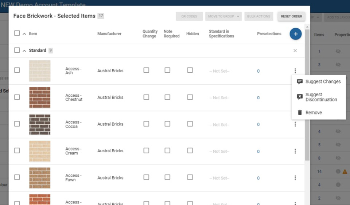Open the Move To Group dropdown
This screenshot has width=350, height=205.
point(223,16)
